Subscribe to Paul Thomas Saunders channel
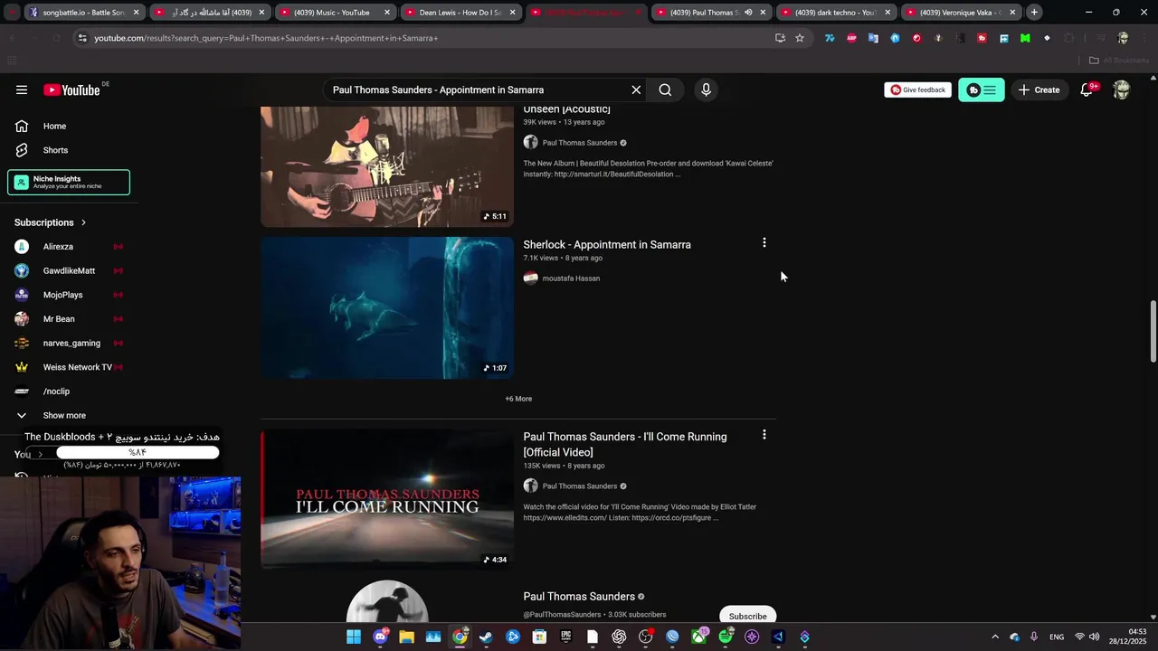Viewport: 1158px width, 651px height. tap(747, 615)
